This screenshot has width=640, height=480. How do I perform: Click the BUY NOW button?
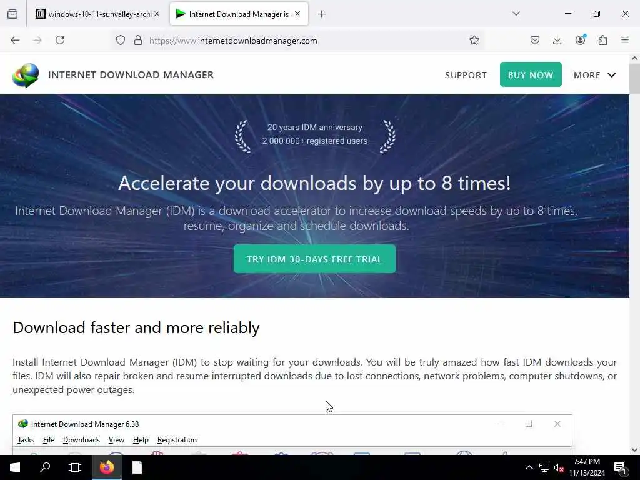(x=531, y=75)
